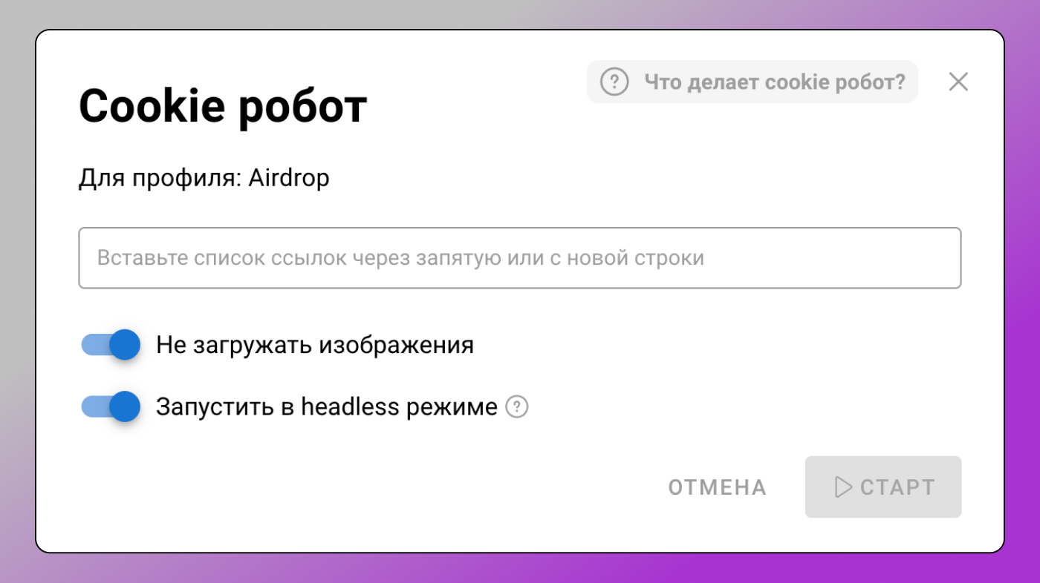Click the play triangle icon inside СТАРТ button
1040x583 pixels.
(842, 487)
